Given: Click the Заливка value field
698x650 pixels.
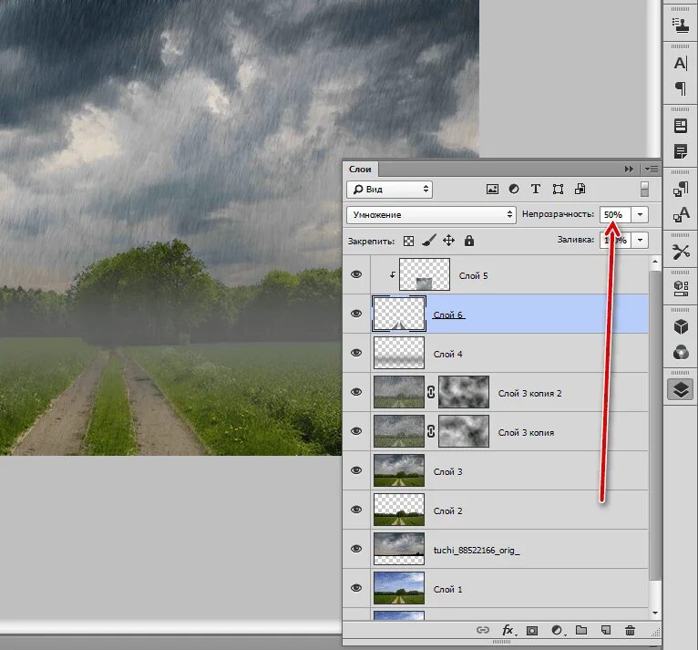Looking at the screenshot, I should coord(615,240).
